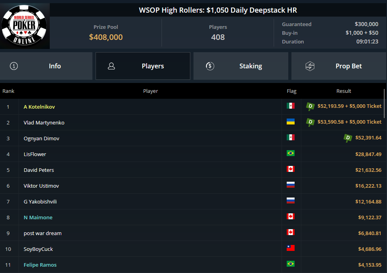Click the result $53,590.58 + $5,000 Ticket

pos(349,122)
